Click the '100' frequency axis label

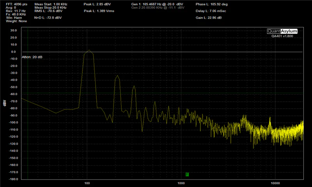pyautogui.click(x=87, y=183)
